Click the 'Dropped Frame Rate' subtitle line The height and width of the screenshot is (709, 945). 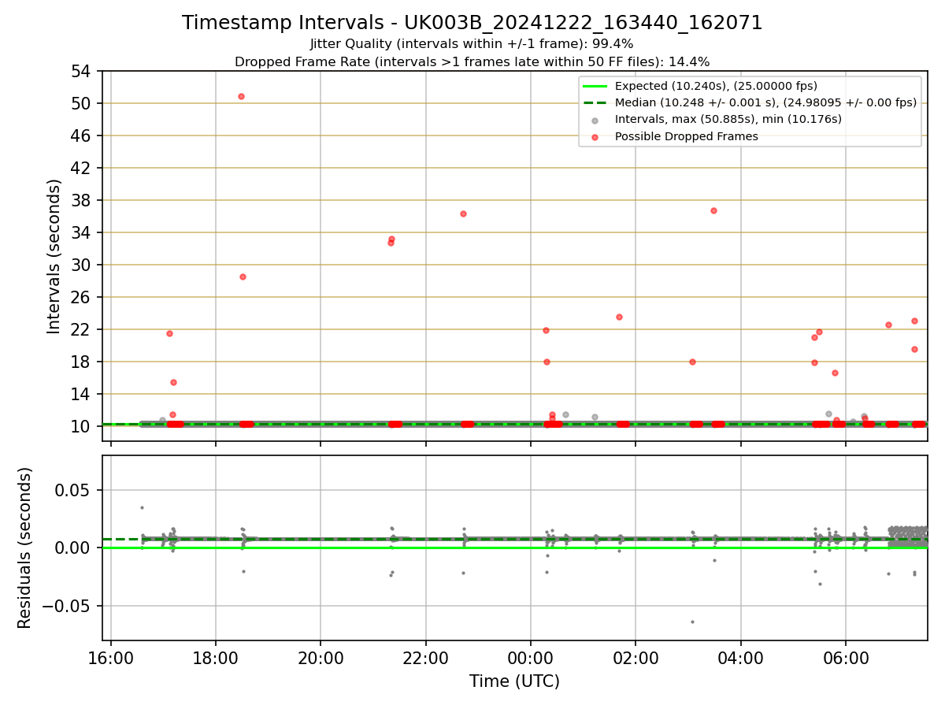(472, 61)
